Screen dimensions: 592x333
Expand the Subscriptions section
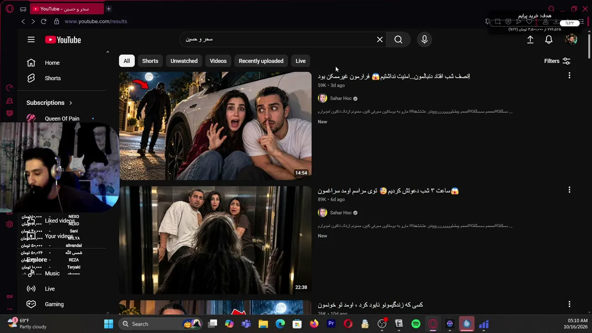(x=49, y=103)
